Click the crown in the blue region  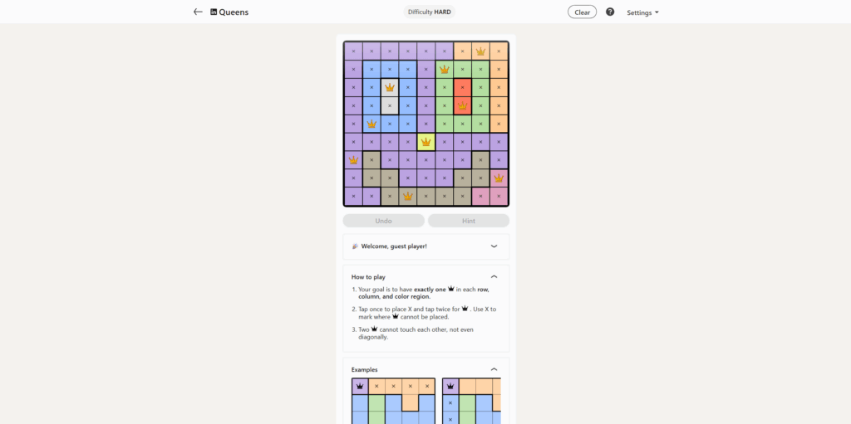pos(371,124)
